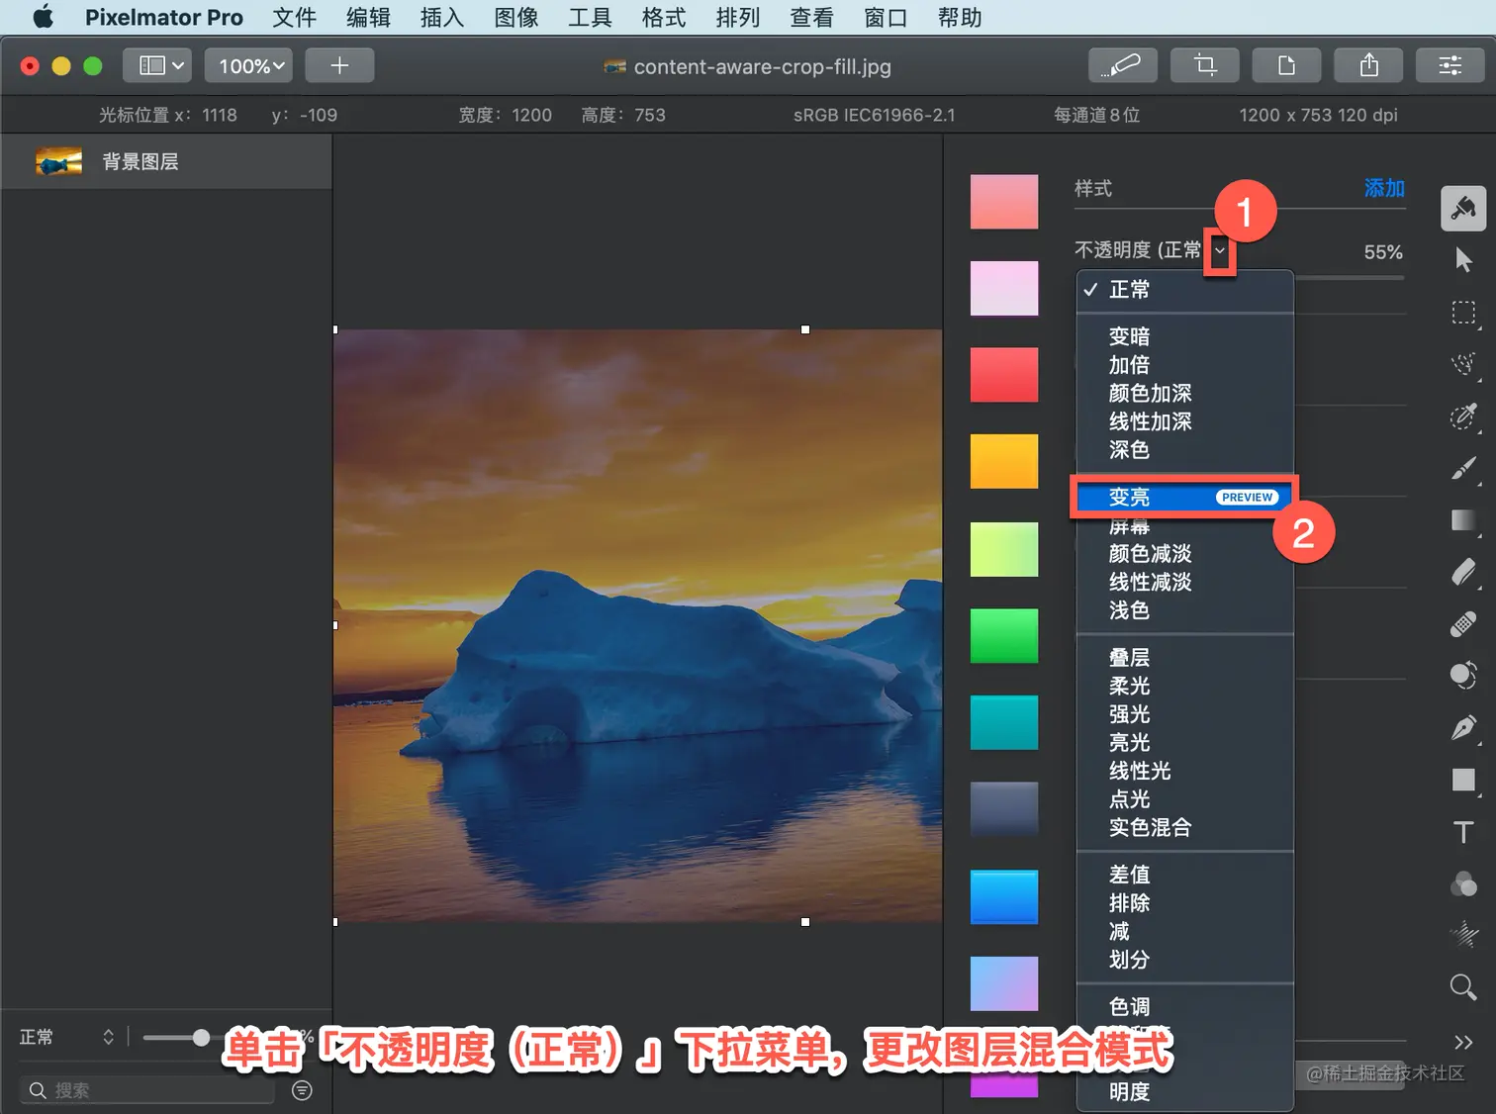
Task: Pick the orange-yellow style swatch
Action: point(1004,461)
